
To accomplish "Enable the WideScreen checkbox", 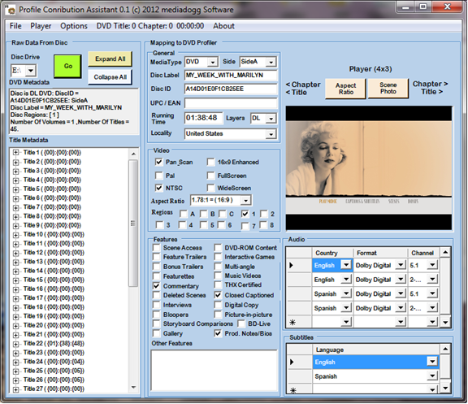I will point(210,188).
